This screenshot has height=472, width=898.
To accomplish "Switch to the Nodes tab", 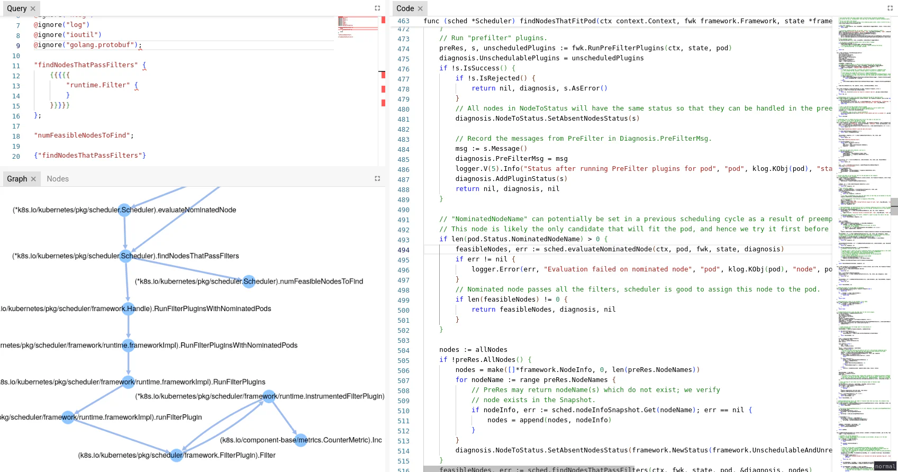I will click(58, 179).
